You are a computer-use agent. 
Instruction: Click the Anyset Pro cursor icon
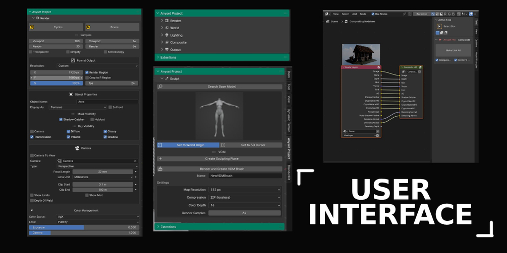point(440,40)
